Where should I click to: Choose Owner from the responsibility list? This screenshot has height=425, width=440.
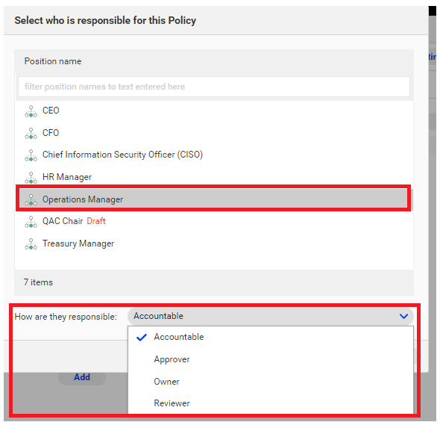(x=167, y=382)
